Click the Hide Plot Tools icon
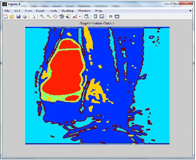 click(111, 16)
